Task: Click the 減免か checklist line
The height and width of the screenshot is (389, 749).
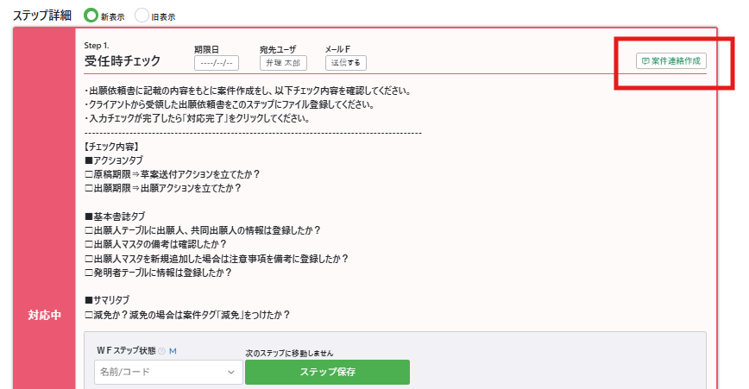Action: pos(187,315)
